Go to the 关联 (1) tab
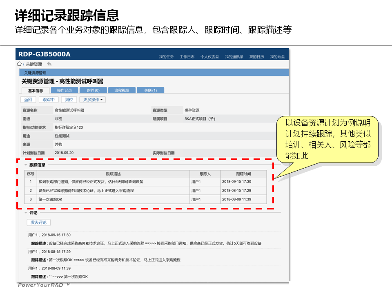392x294 pixels. [150, 90]
